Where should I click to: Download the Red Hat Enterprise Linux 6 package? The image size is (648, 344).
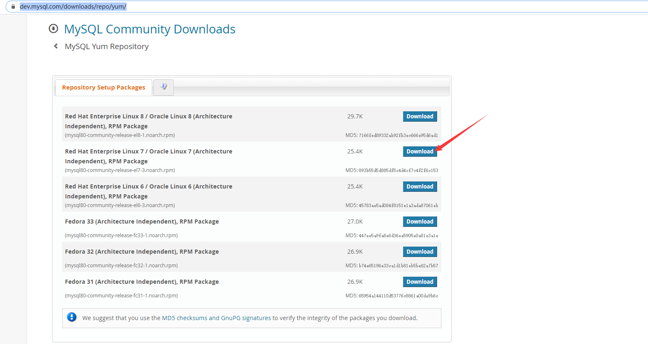(x=420, y=186)
